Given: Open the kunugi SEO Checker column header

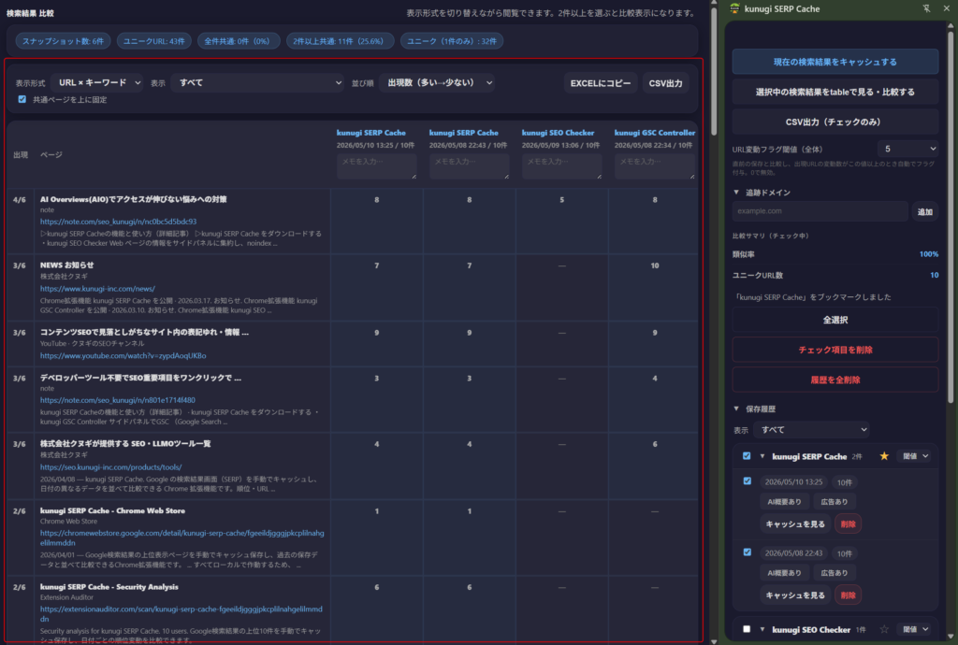Looking at the screenshot, I should coord(558,133).
